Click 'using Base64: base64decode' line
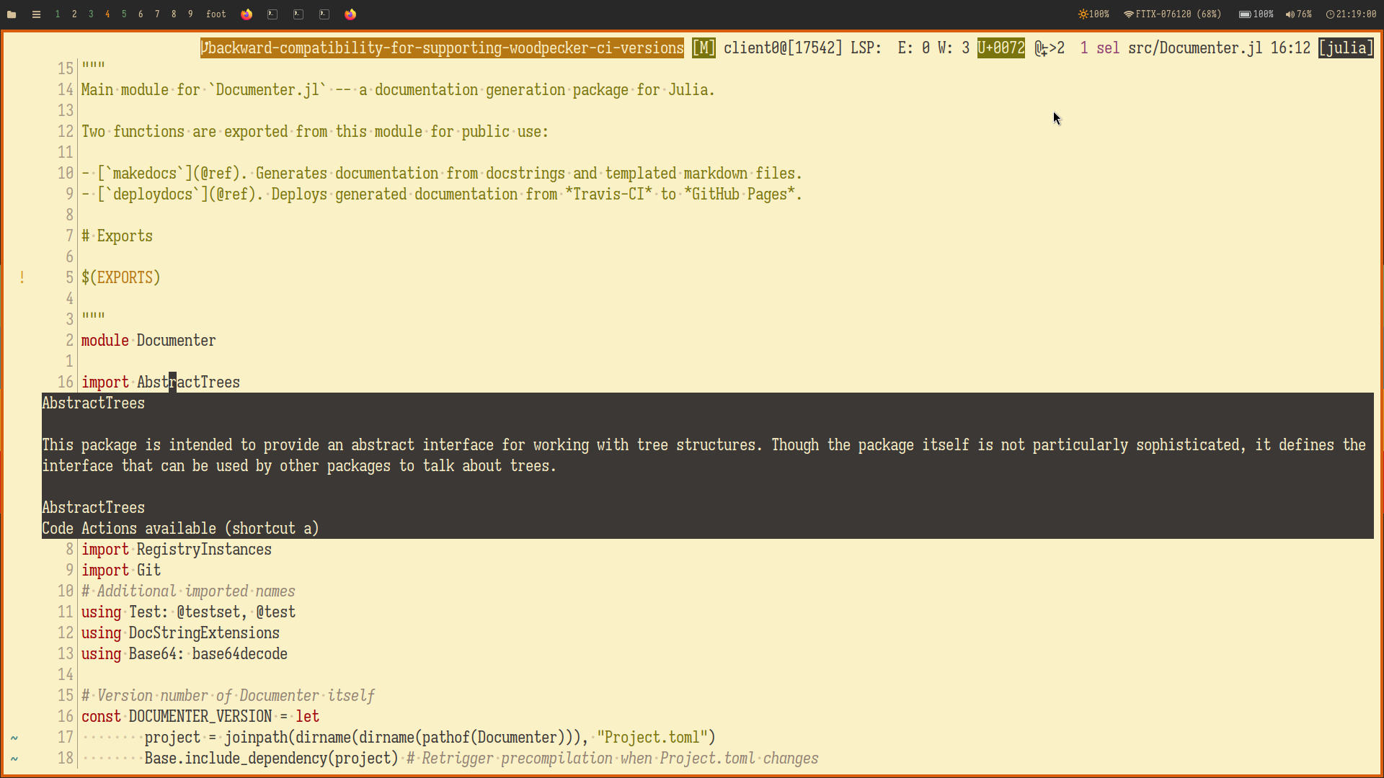This screenshot has height=778, width=1384. [x=185, y=654]
